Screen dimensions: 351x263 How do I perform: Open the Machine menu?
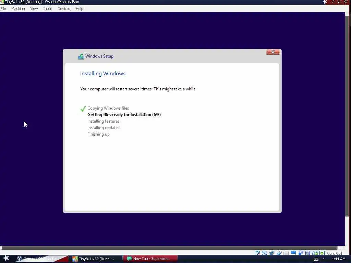(x=18, y=9)
